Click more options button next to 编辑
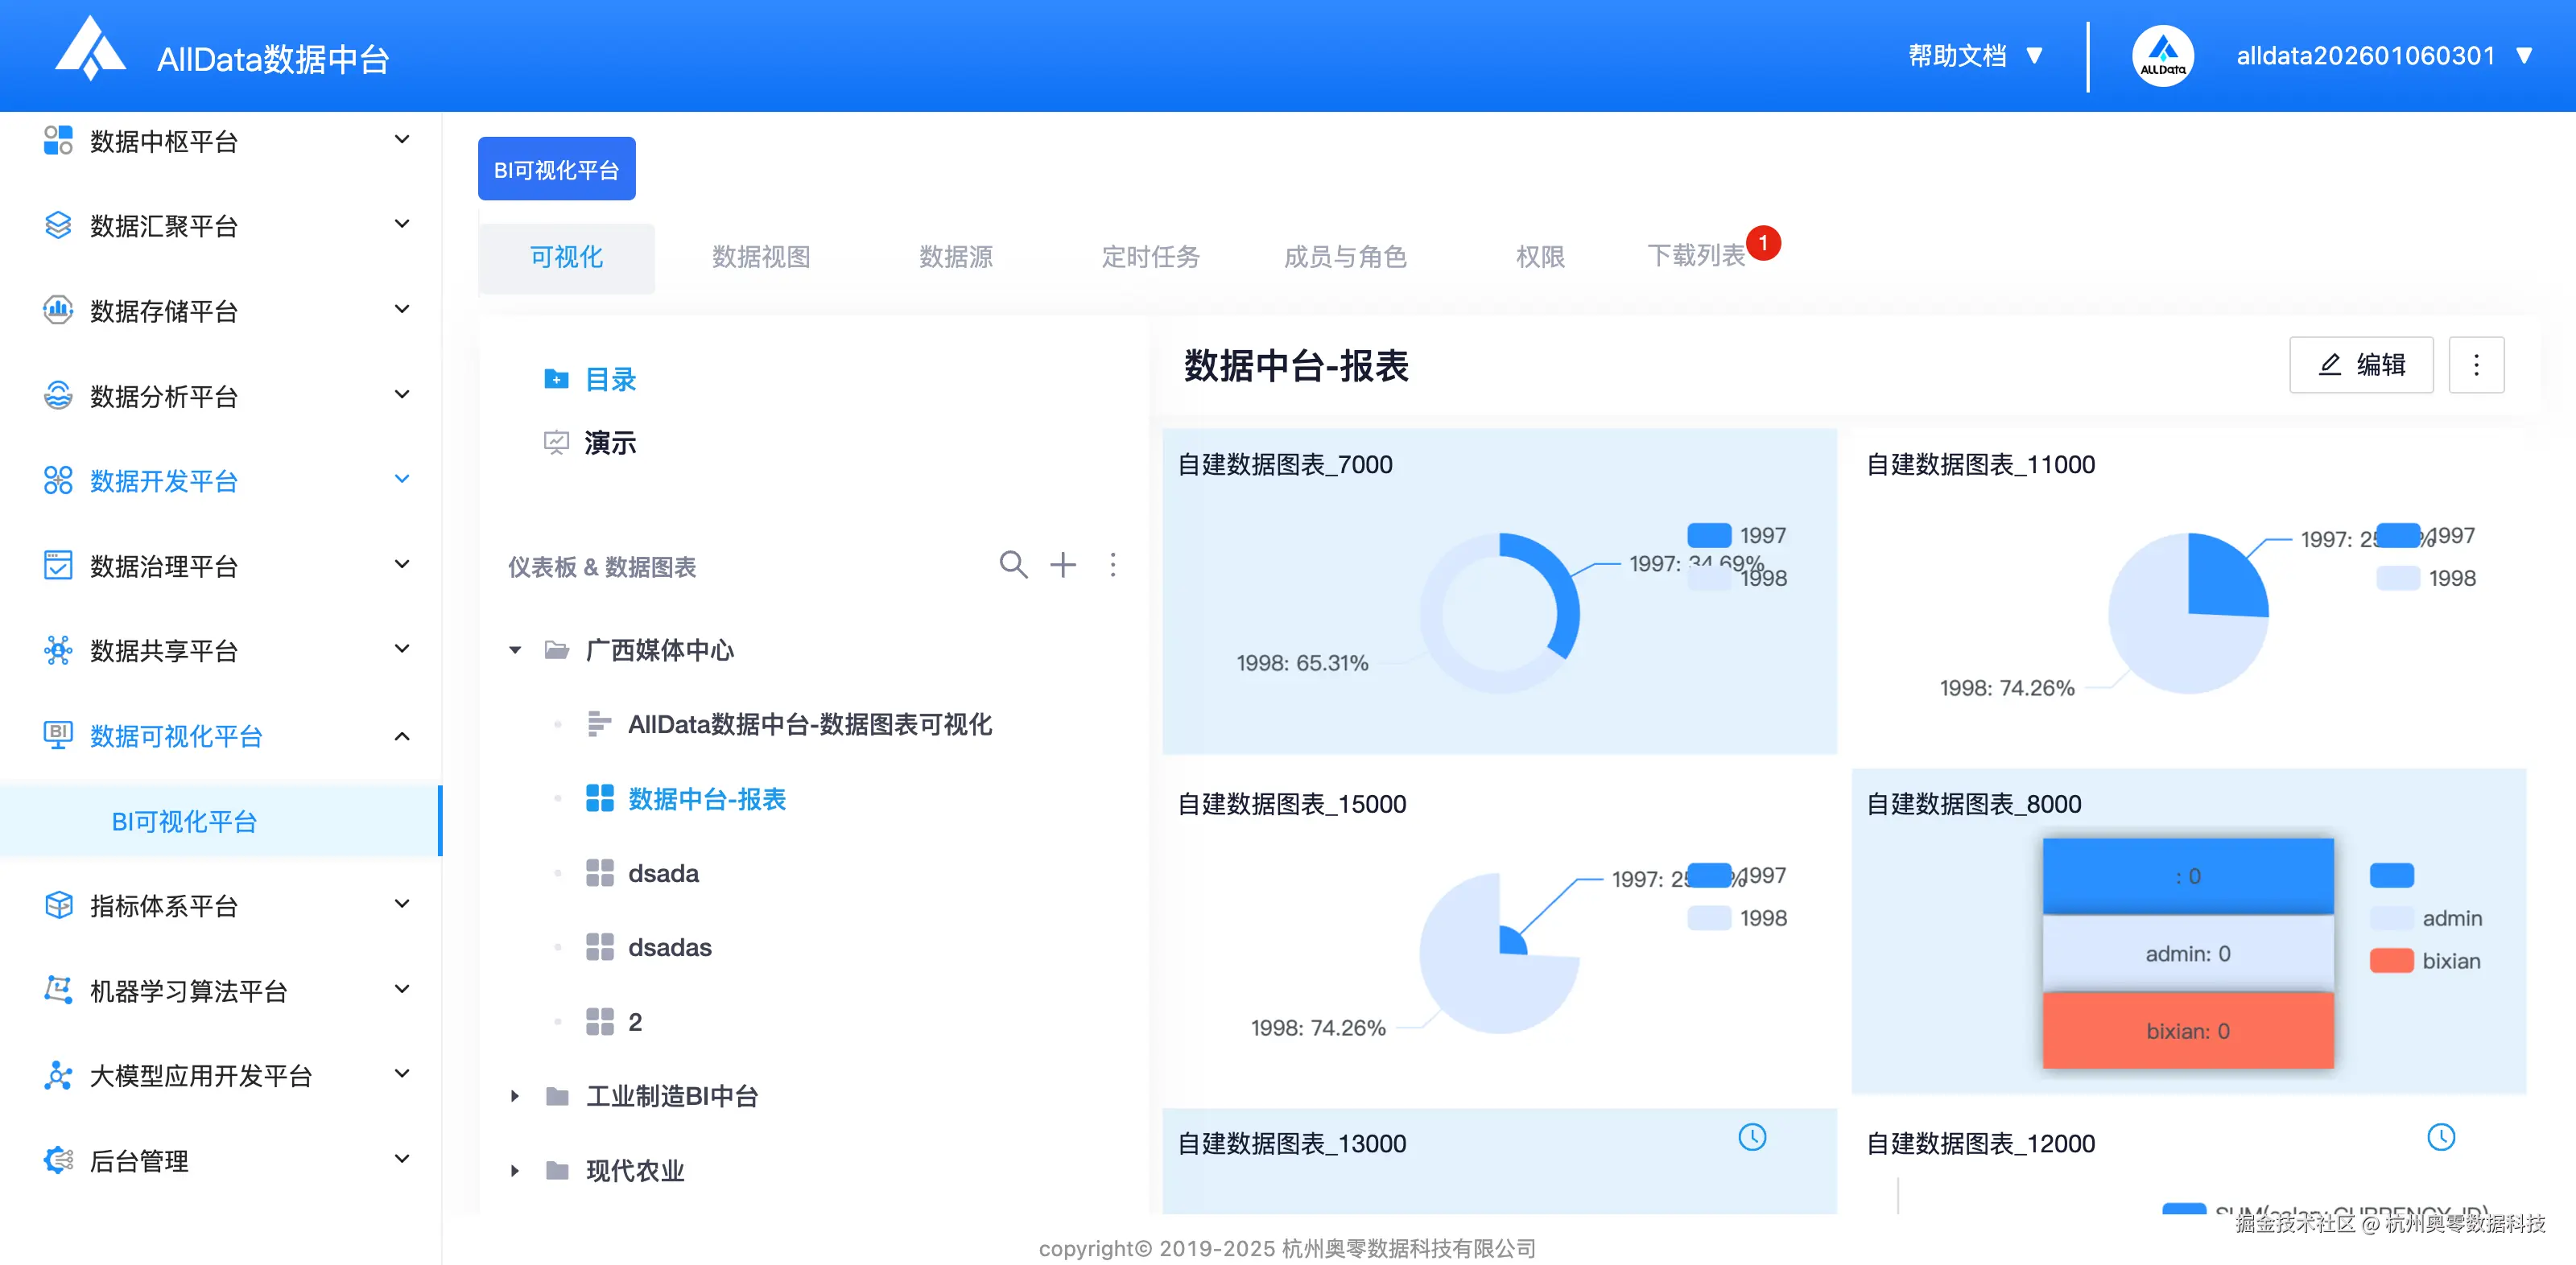Image resolution: width=2576 pixels, height=1265 pixels. coord(2475,365)
